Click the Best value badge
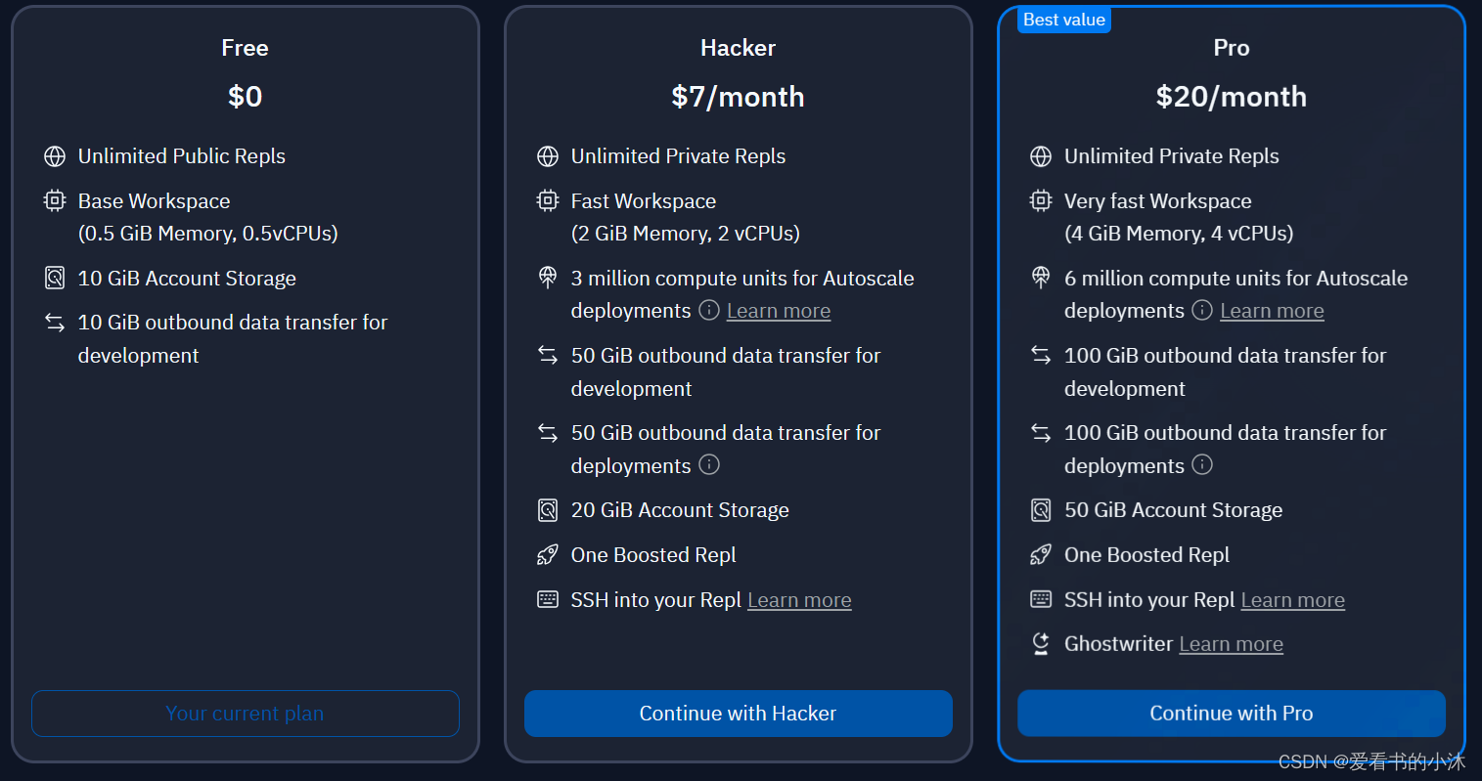This screenshot has width=1482, height=781. click(x=1063, y=21)
